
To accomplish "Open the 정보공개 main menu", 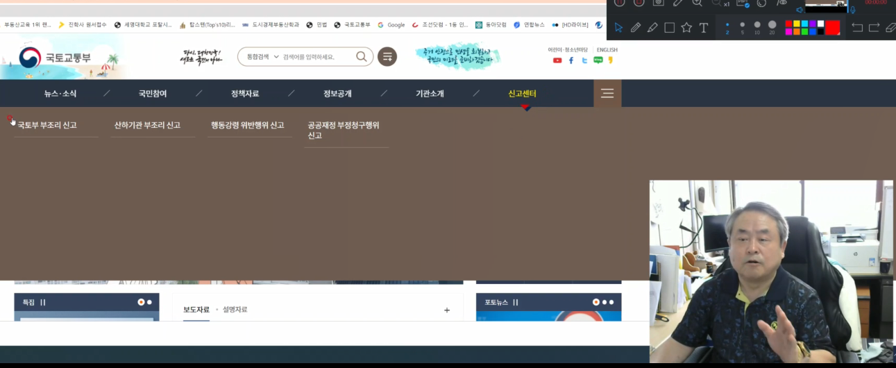I will coord(337,94).
